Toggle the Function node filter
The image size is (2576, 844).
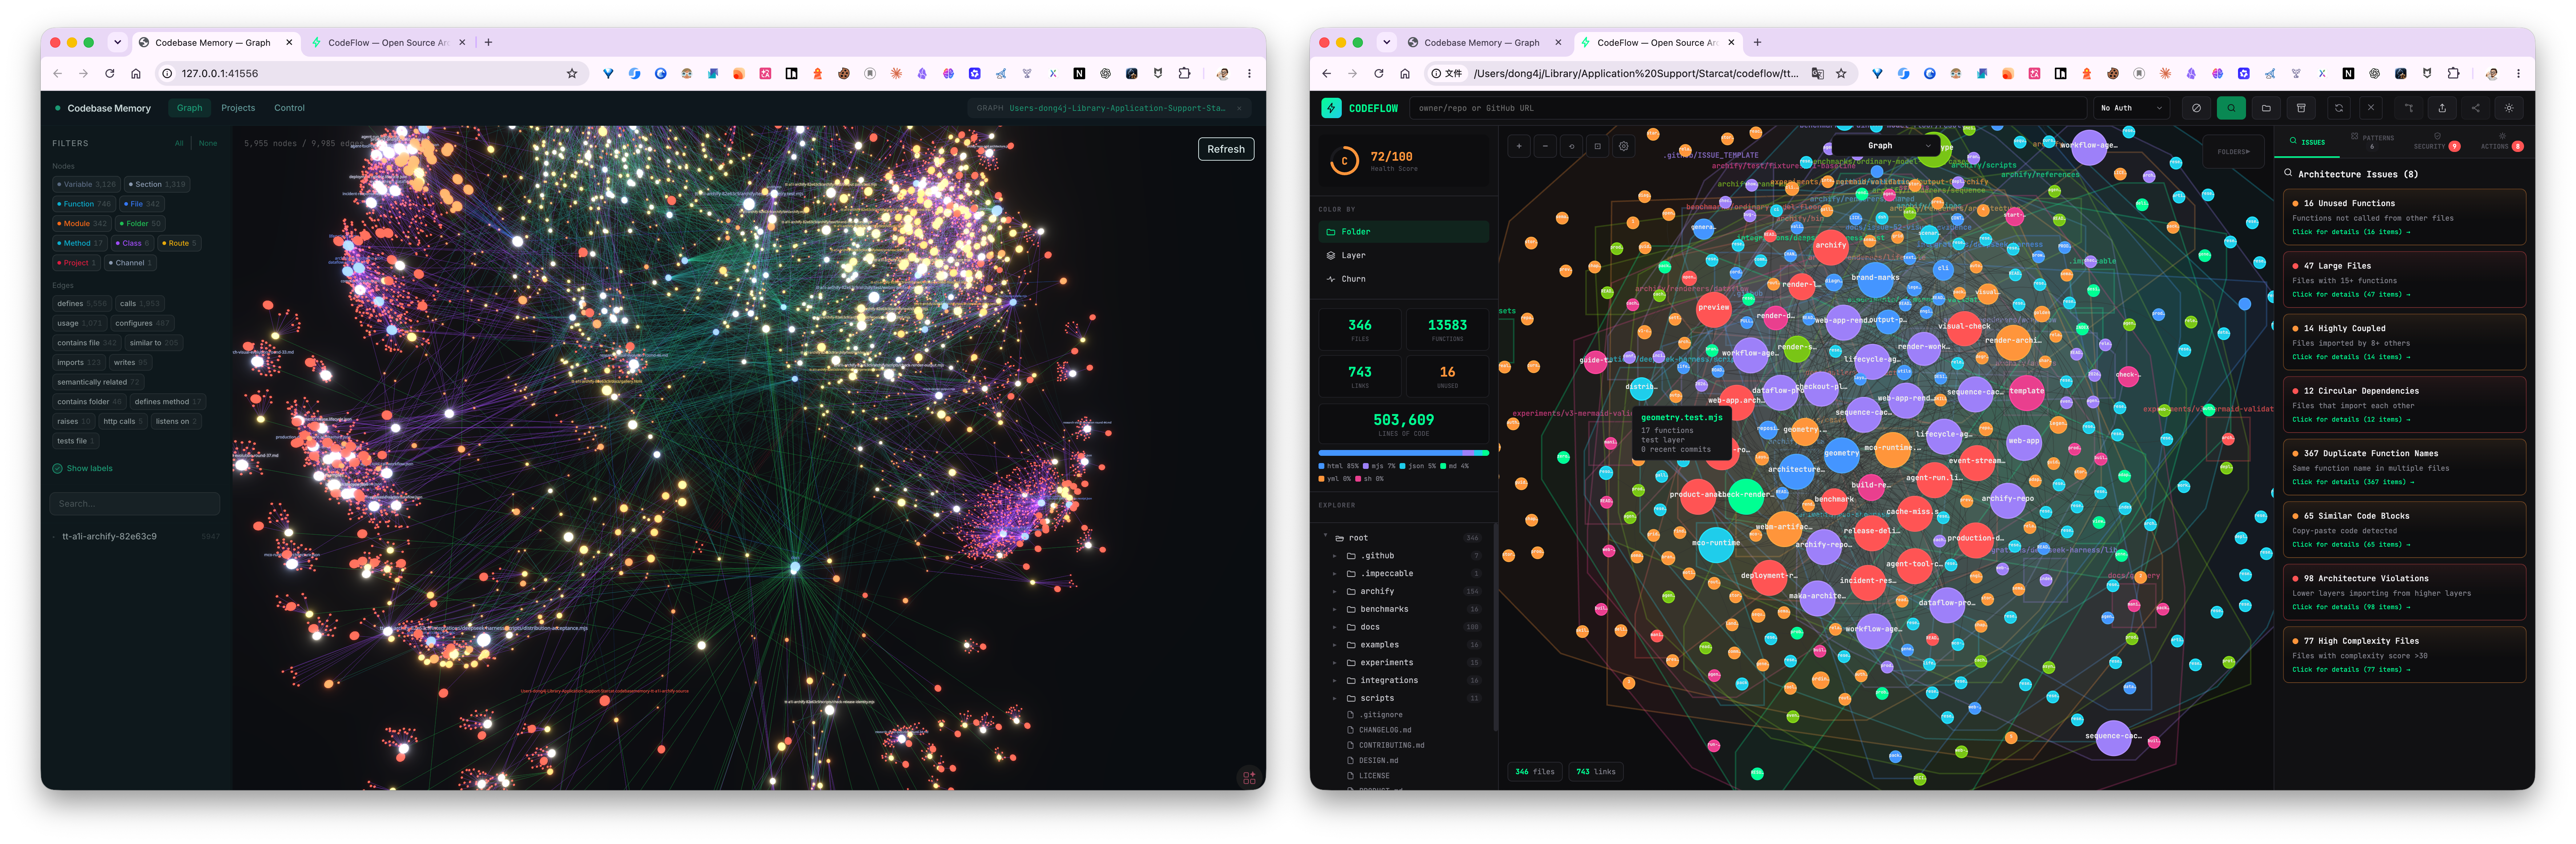coord(84,204)
